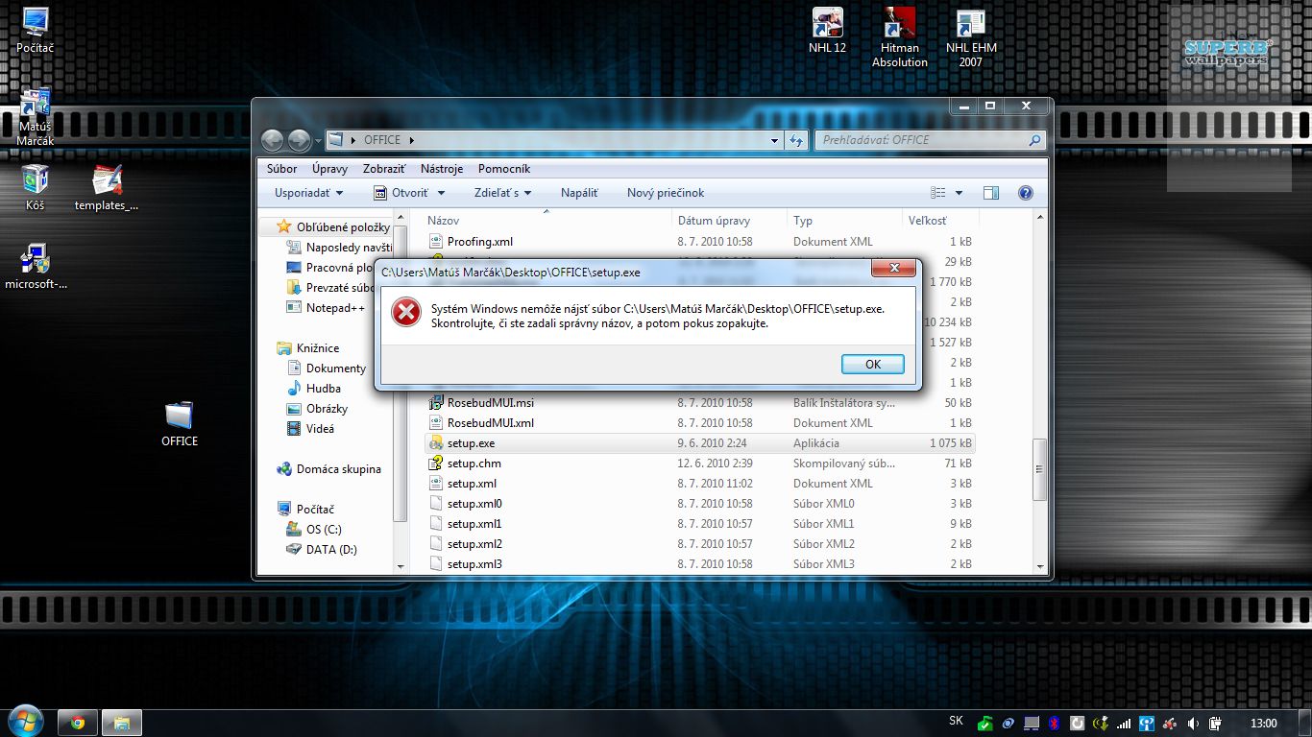Select the OFFICE folder on the desktop

click(180, 423)
